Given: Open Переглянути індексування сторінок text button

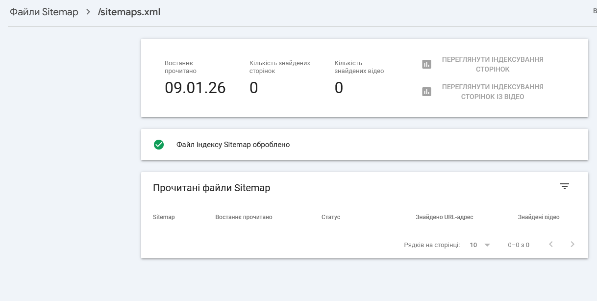Looking at the screenshot, I should (492, 64).
